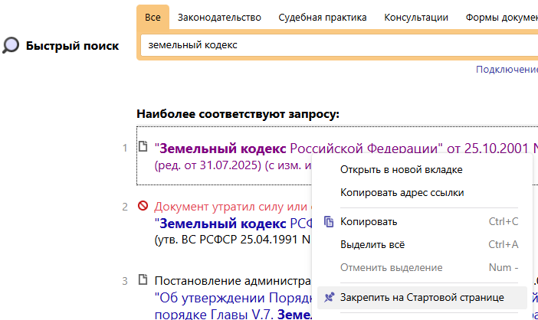Click the copy icon next to Копировать
The width and height of the screenshot is (538, 320).
329,222
